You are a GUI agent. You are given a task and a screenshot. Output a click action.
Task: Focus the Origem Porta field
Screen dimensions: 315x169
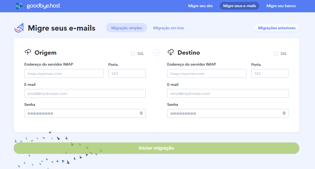[127, 74]
